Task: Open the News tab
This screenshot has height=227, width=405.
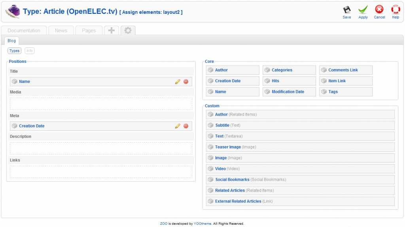Action: pyautogui.click(x=61, y=30)
